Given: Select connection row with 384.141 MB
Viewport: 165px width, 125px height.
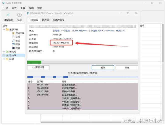Looking at the screenshot, I should pos(82,85).
